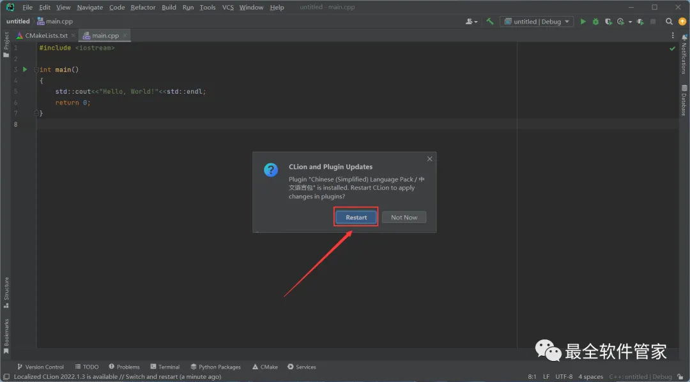Open the Refactor menu
The height and width of the screenshot is (382, 690).
pos(142,8)
